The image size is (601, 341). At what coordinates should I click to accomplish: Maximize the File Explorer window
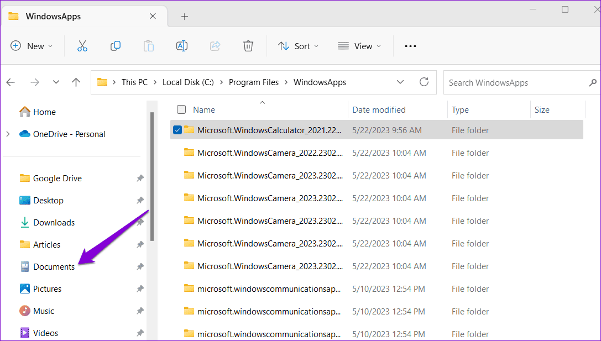tap(565, 9)
